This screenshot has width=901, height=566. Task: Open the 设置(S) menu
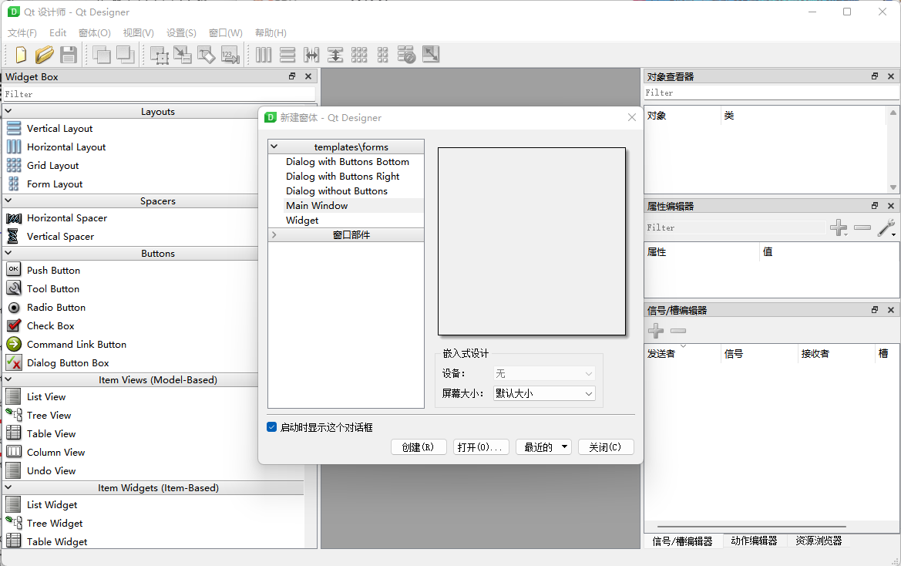(181, 32)
